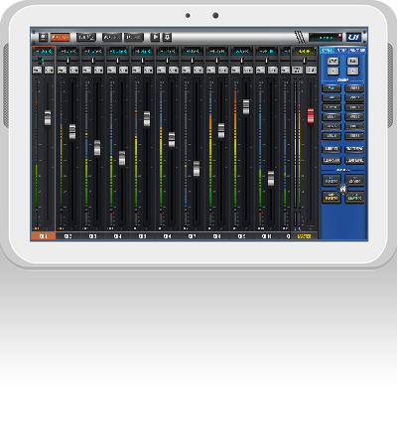This screenshot has width=398, height=434.
Task: Click the Ui logo in the top-right corner
Action: [x=353, y=37]
